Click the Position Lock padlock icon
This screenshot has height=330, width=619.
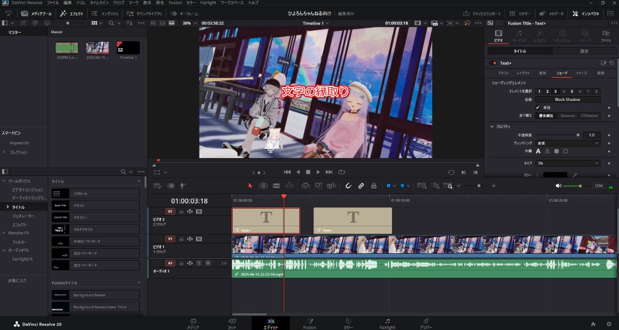tap(374, 186)
